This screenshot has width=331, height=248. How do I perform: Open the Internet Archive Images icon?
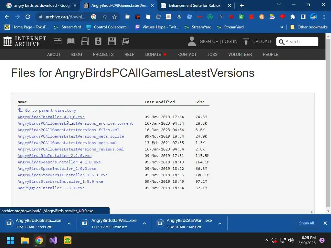(125, 41)
